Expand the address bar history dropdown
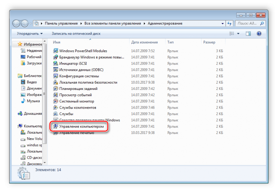Viewport: 278px width, 193px height. (x=222, y=23)
